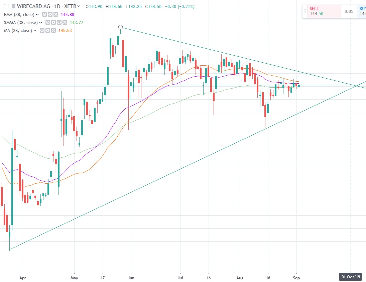The width and height of the screenshot is (366, 282).
Task: Hide the SMMA indicator with its eye icon
Action: 47,22
